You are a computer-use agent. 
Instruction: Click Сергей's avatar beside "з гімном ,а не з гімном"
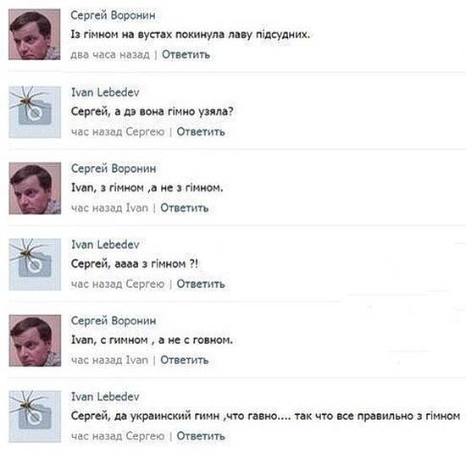coord(35,188)
